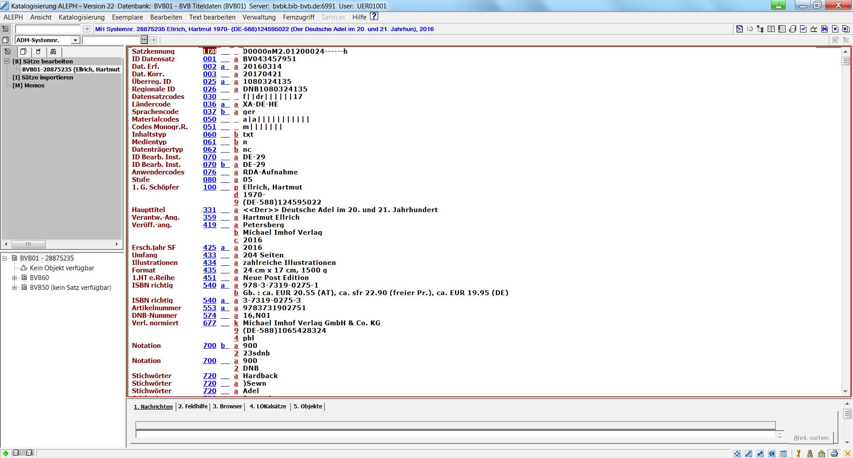This screenshot has height=458, width=853.
Task: Click the globe icon in status bar
Action: pos(772,453)
